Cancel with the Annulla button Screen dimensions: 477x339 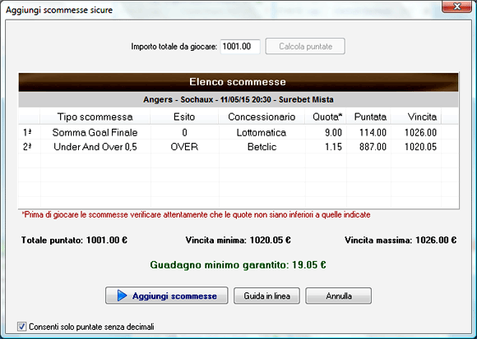pyautogui.click(x=339, y=295)
